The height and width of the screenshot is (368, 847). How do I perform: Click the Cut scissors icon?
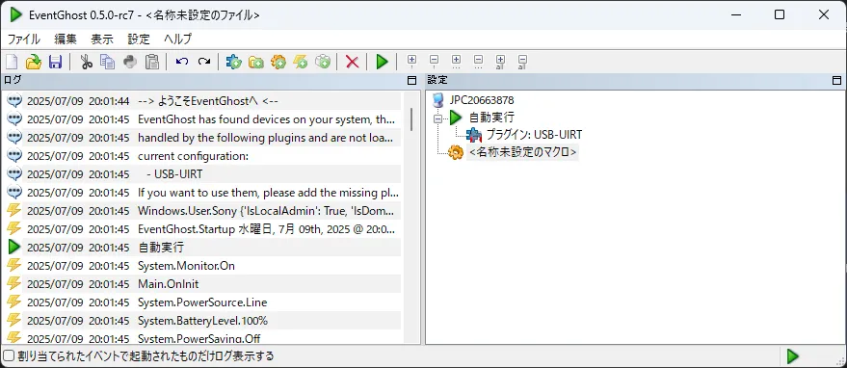[86, 62]
